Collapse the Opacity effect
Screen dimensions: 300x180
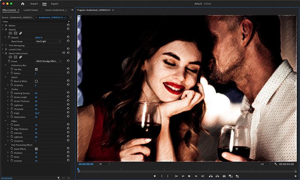click(x=3, y=29)
